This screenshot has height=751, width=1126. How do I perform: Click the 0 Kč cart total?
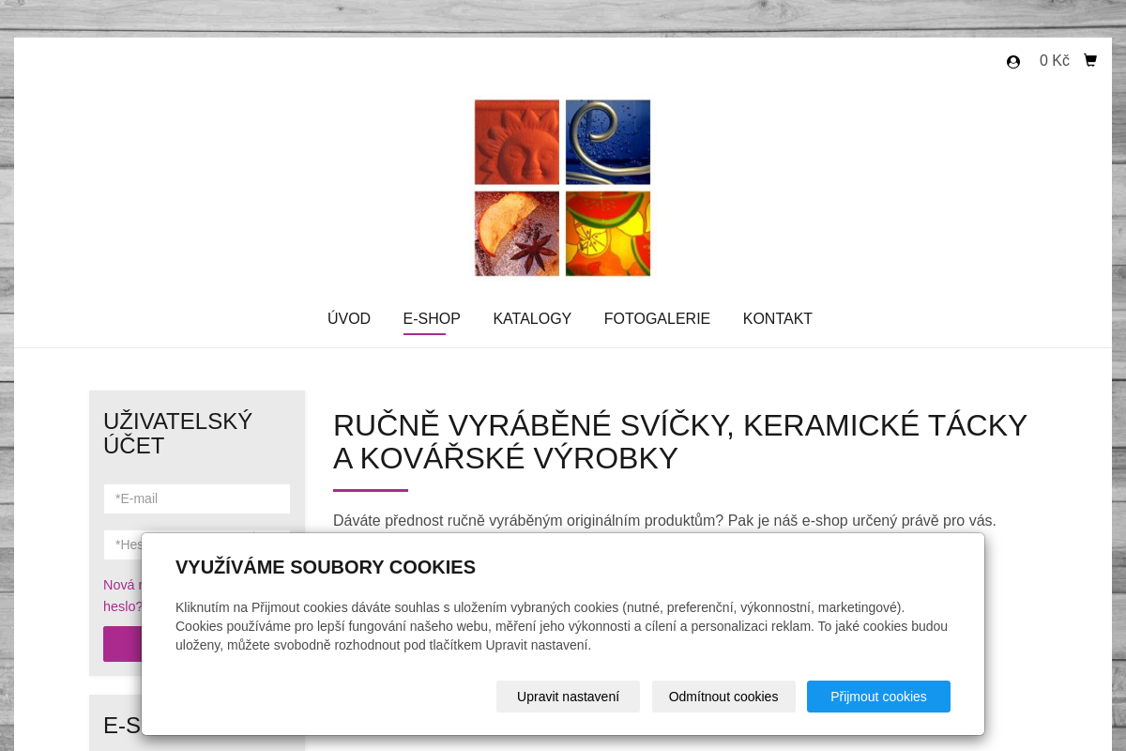(1054, 61)
